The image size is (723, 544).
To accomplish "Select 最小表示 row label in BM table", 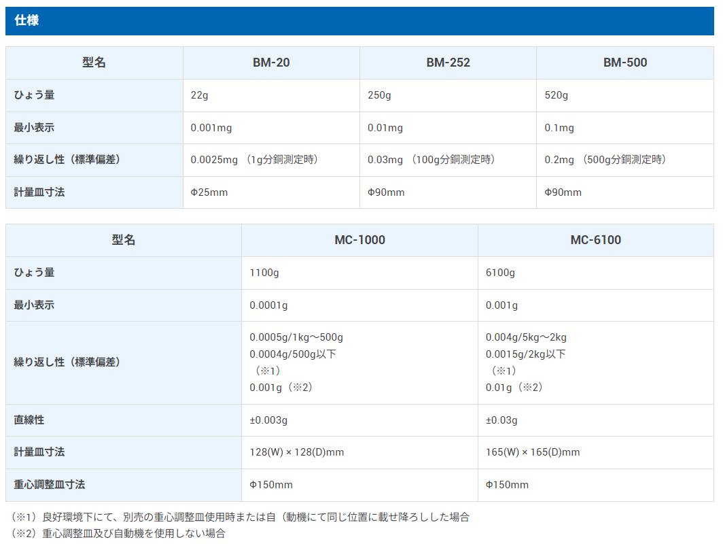I will (x=34, y=127).
